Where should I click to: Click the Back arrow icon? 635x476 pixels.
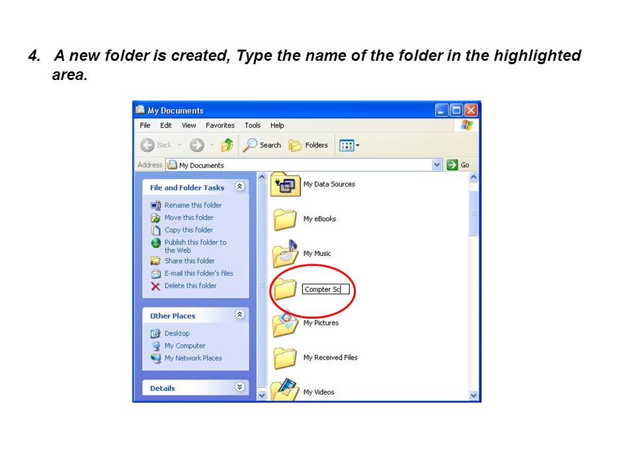pyautogui.click(x=148, y=145)
